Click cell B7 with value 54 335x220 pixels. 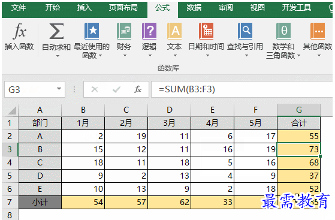83,202
